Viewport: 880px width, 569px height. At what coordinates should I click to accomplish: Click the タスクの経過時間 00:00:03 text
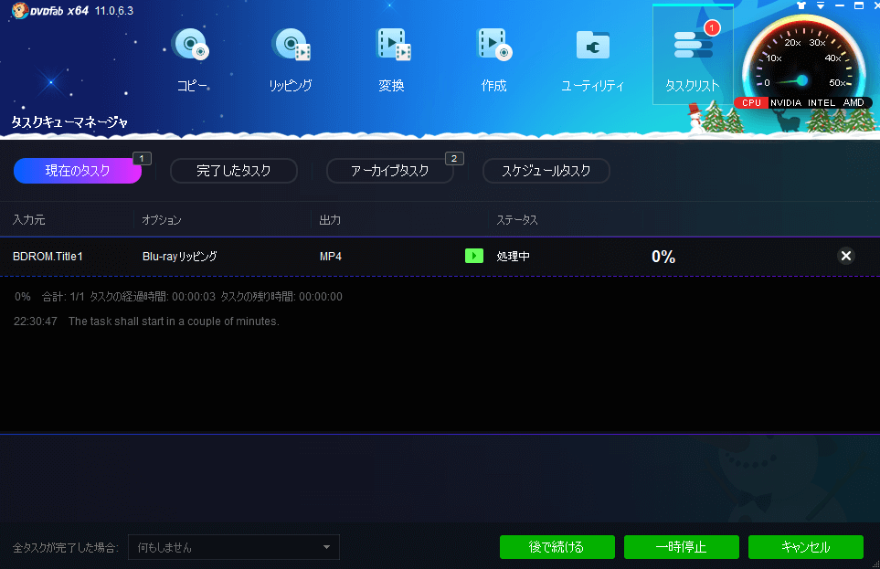[x=153, y=296]
